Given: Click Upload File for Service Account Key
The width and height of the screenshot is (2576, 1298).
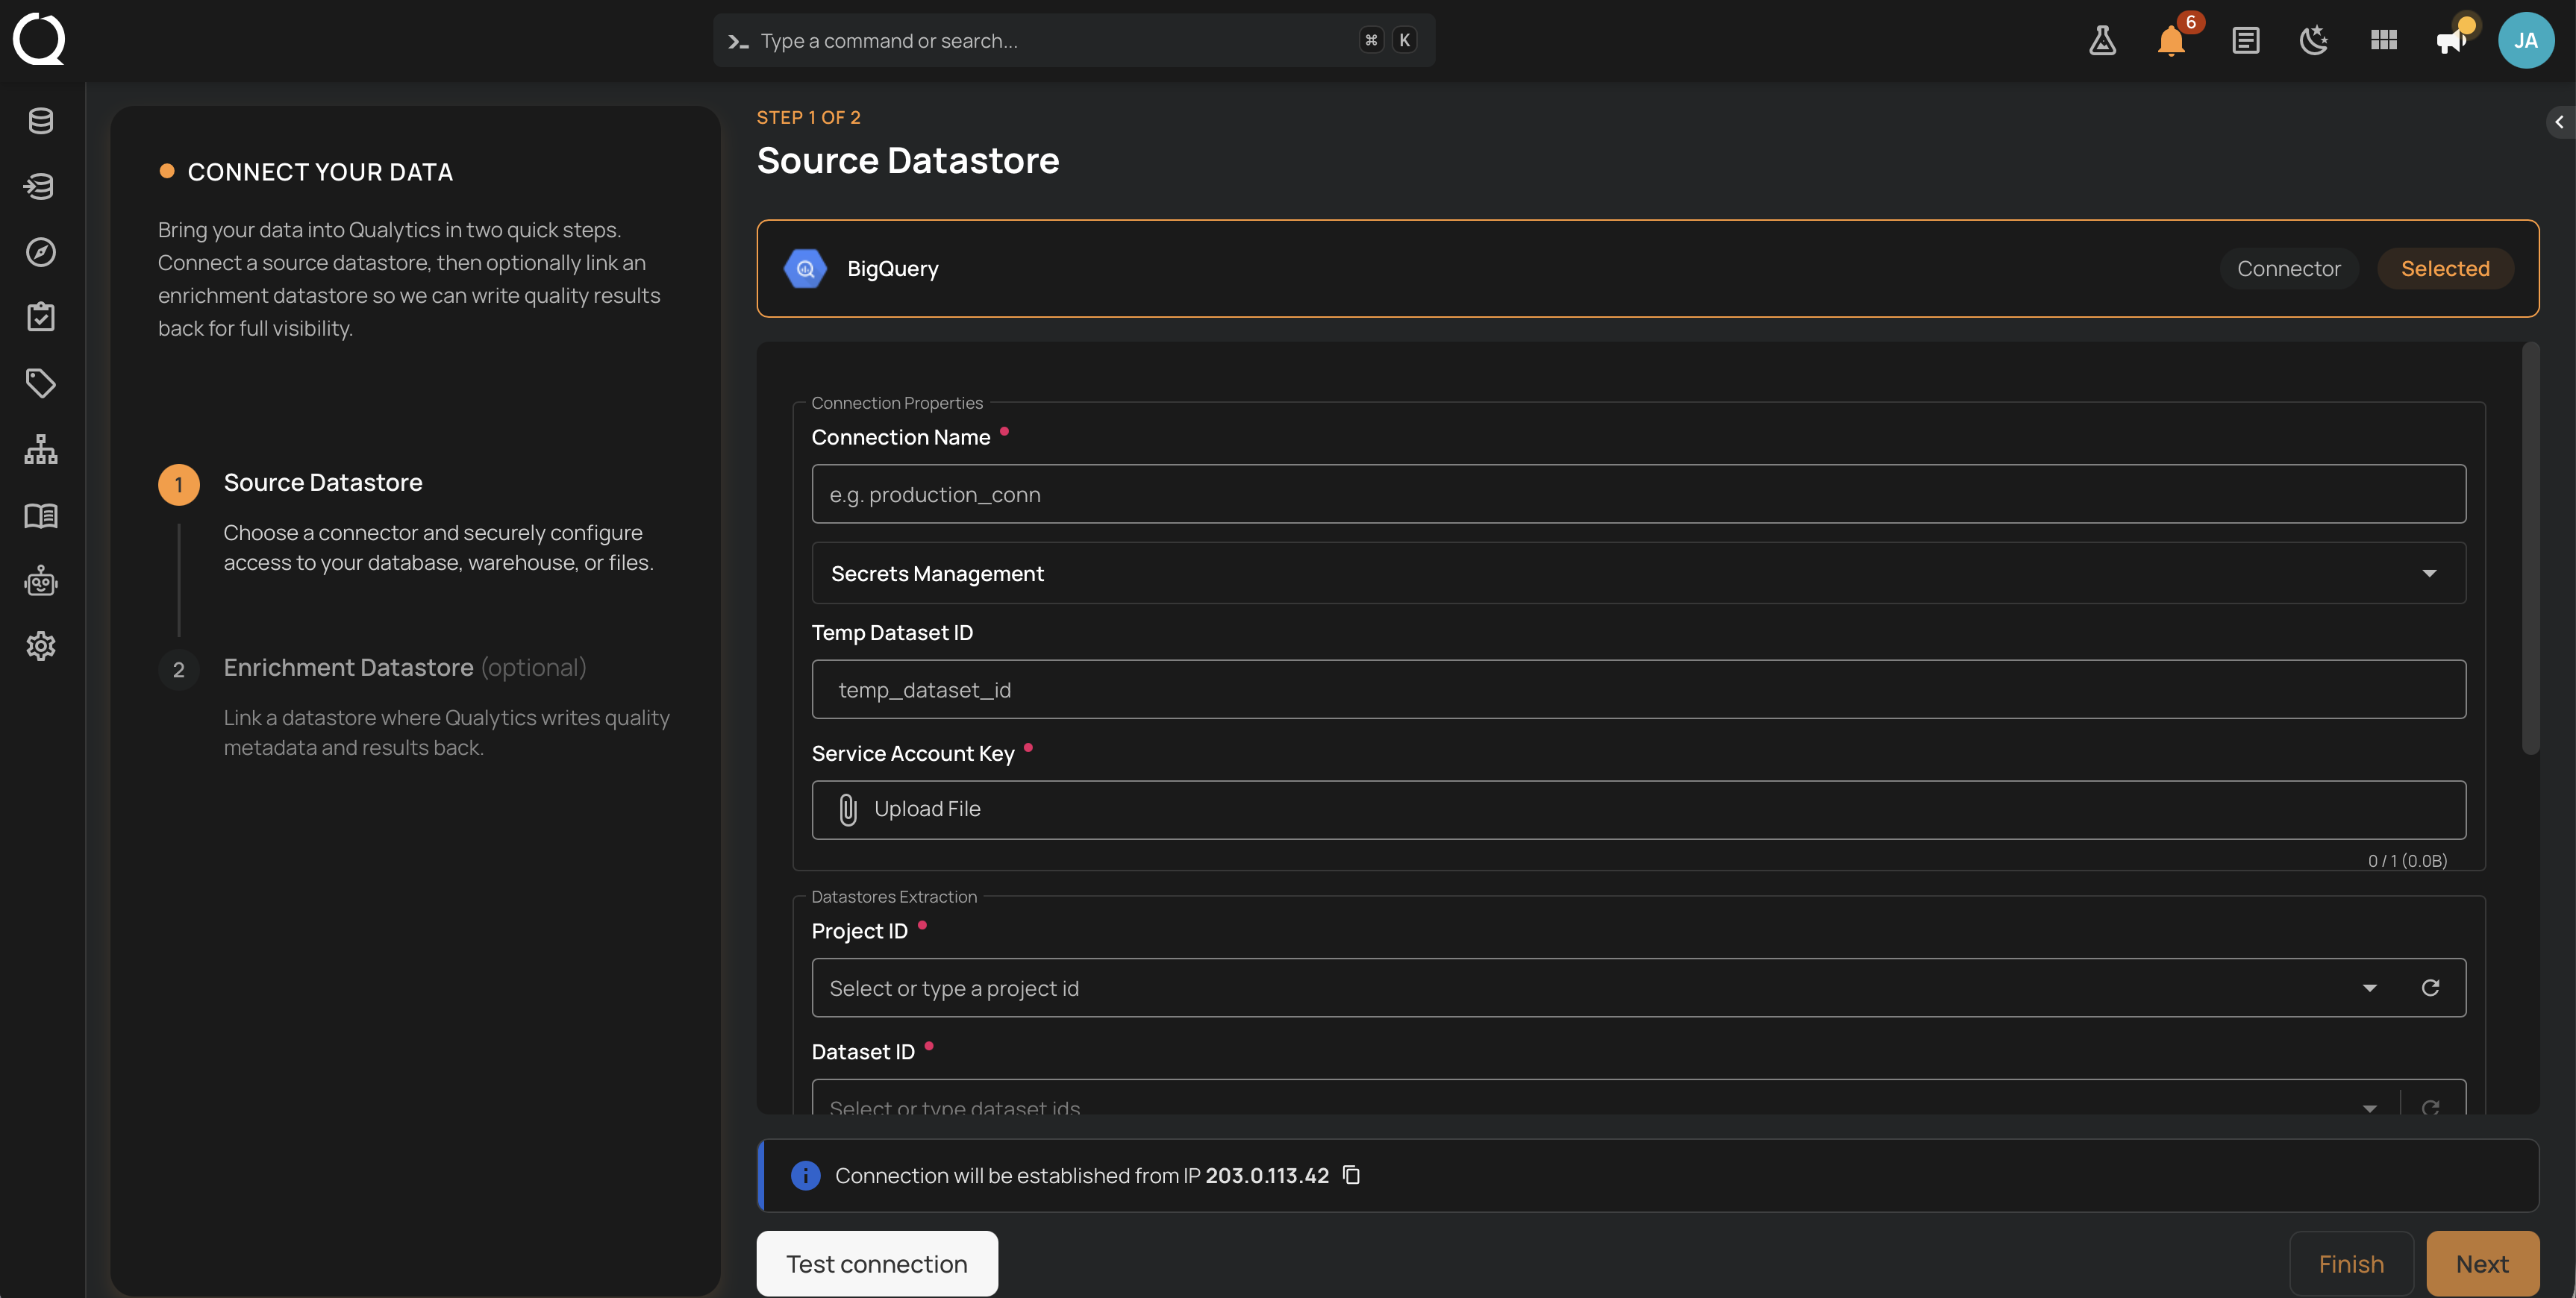Looking at the screenshot, I should tap(1638, 809).
